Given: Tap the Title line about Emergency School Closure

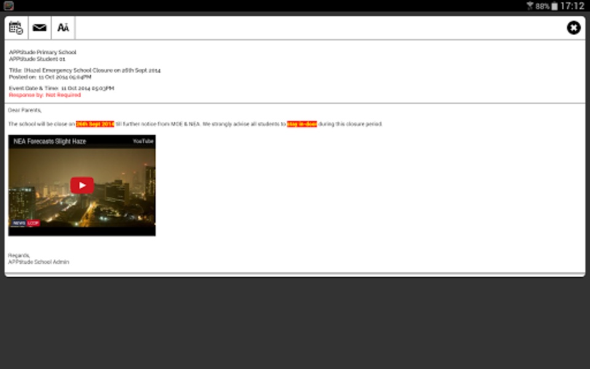Looking at the screenshot, I should 85,70.
